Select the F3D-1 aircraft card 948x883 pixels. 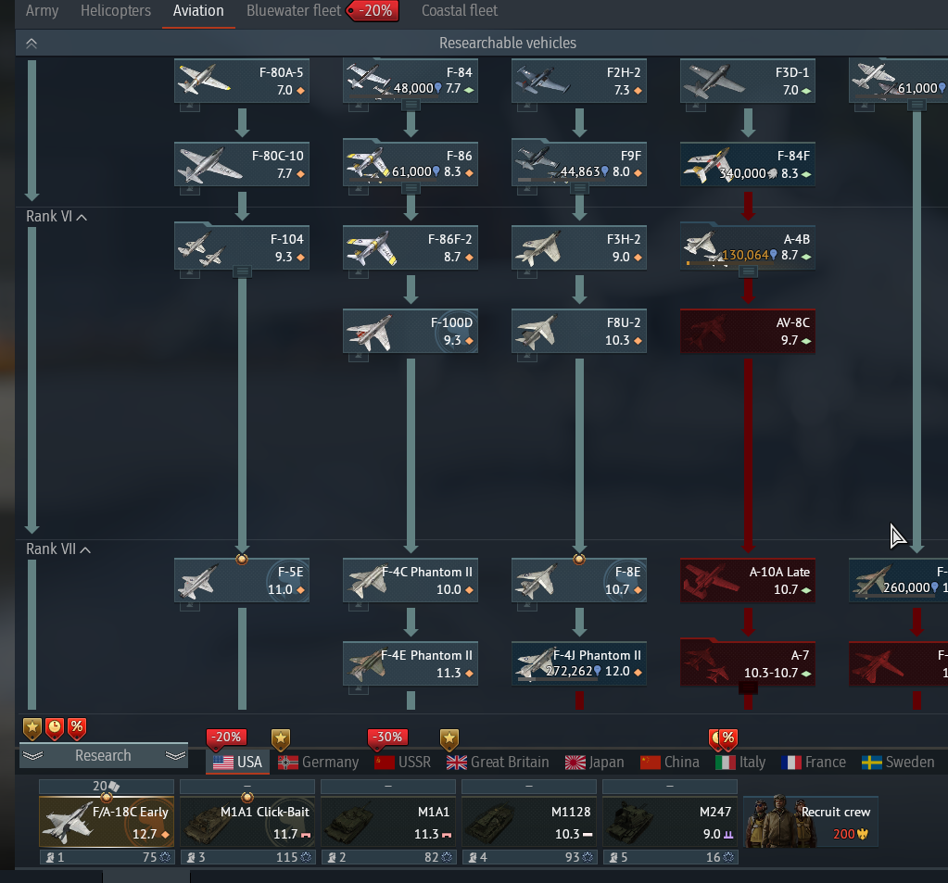pyautogui.click(x=748, y=81)
